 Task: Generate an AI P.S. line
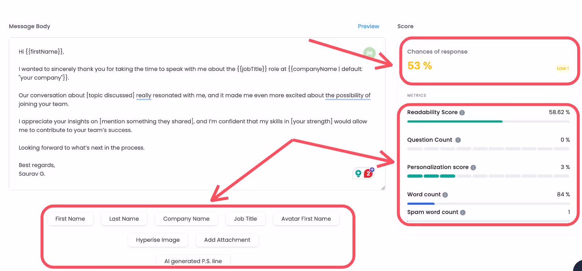point(193,261)
